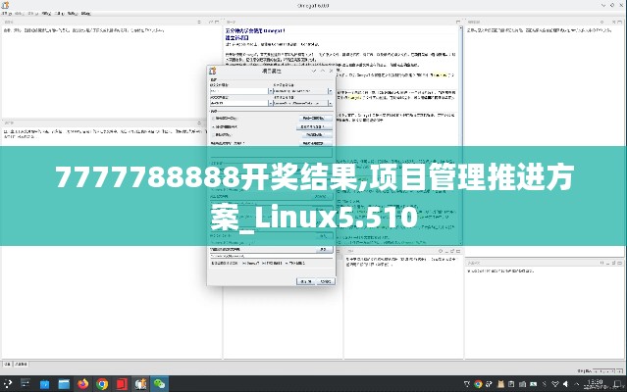Open the Tools menu in OmegaT
Viewport: 627px width, 392px height.
click(60, 13)
